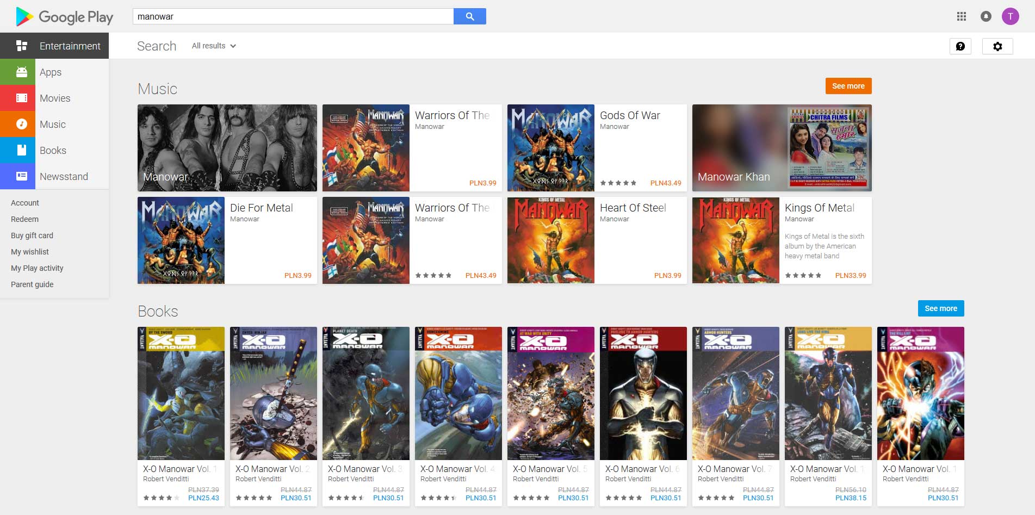The image size is (1035, 515).
Task: Click the search field containing manowar
Action: 293,16
